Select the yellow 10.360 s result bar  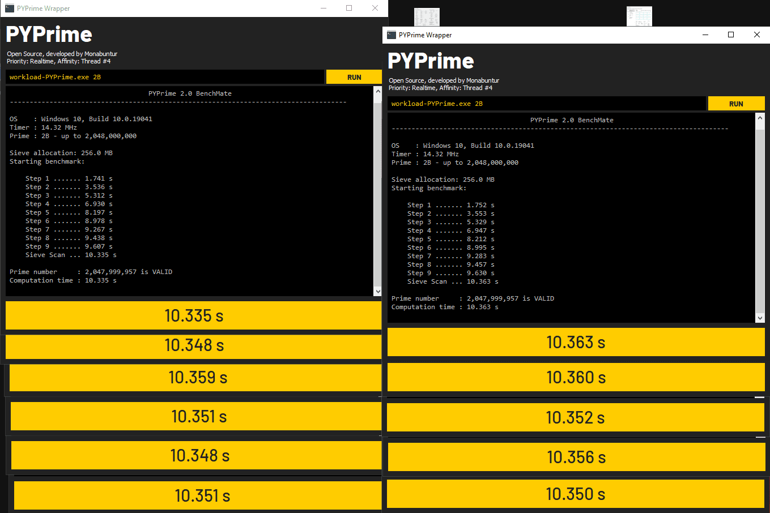(x=576, y=377)
